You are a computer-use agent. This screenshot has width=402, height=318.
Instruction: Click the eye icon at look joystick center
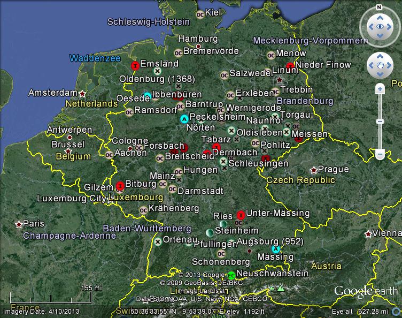tap(380, 27)
